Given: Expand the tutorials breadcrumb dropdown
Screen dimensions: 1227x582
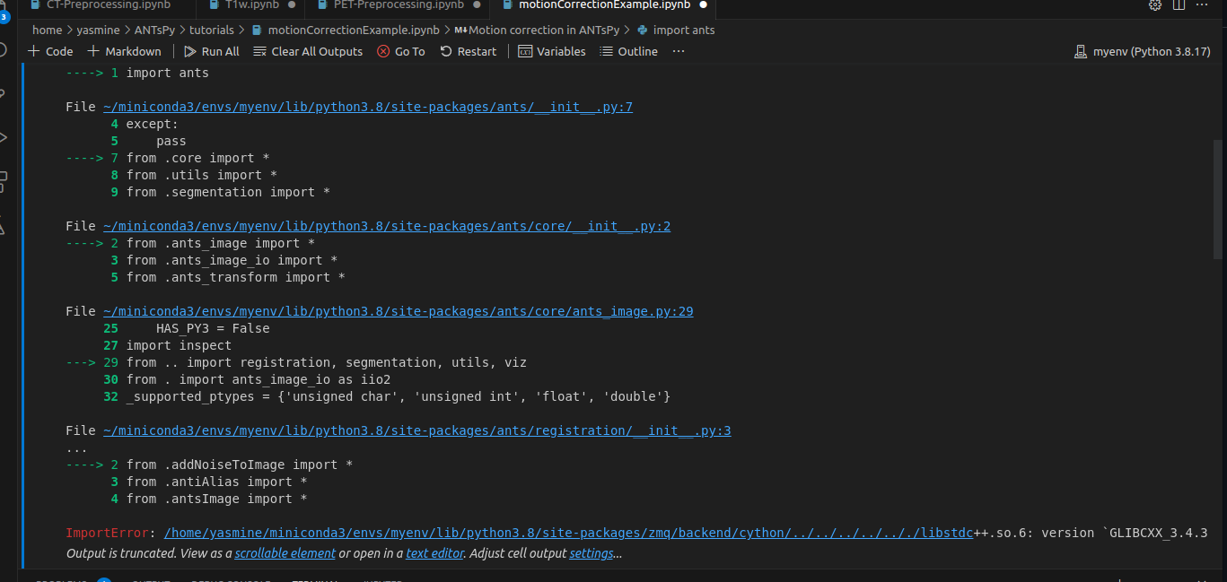Looking at the screenshot, I should (x=214, y=30).
